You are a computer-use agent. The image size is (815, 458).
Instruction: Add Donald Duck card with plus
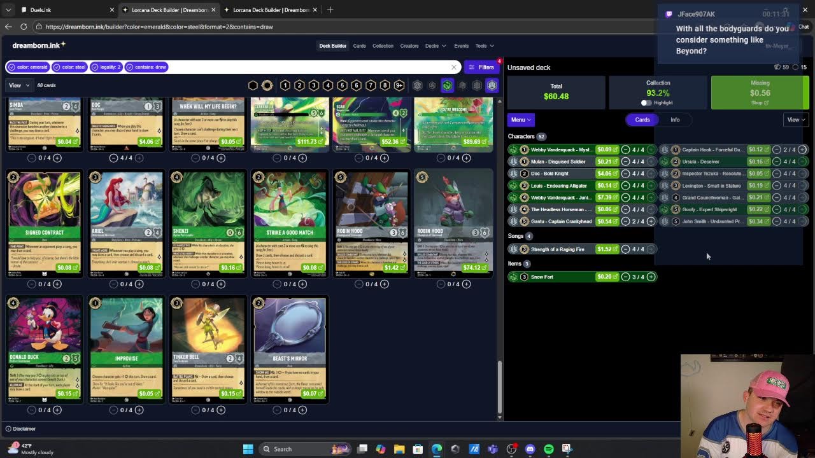click(57, 410)
